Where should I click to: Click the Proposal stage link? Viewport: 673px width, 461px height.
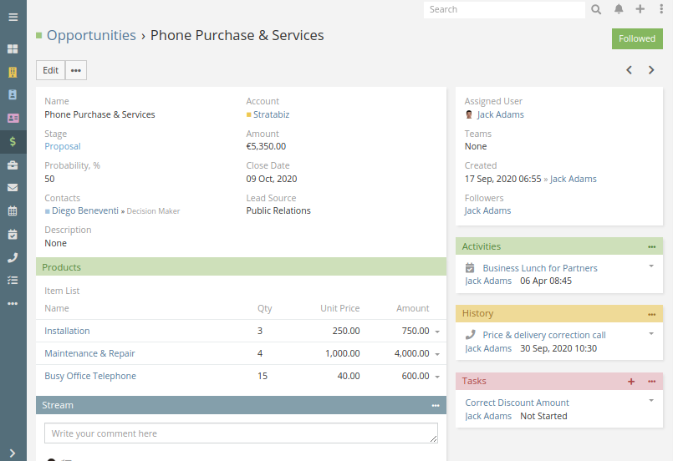[63, 147]
